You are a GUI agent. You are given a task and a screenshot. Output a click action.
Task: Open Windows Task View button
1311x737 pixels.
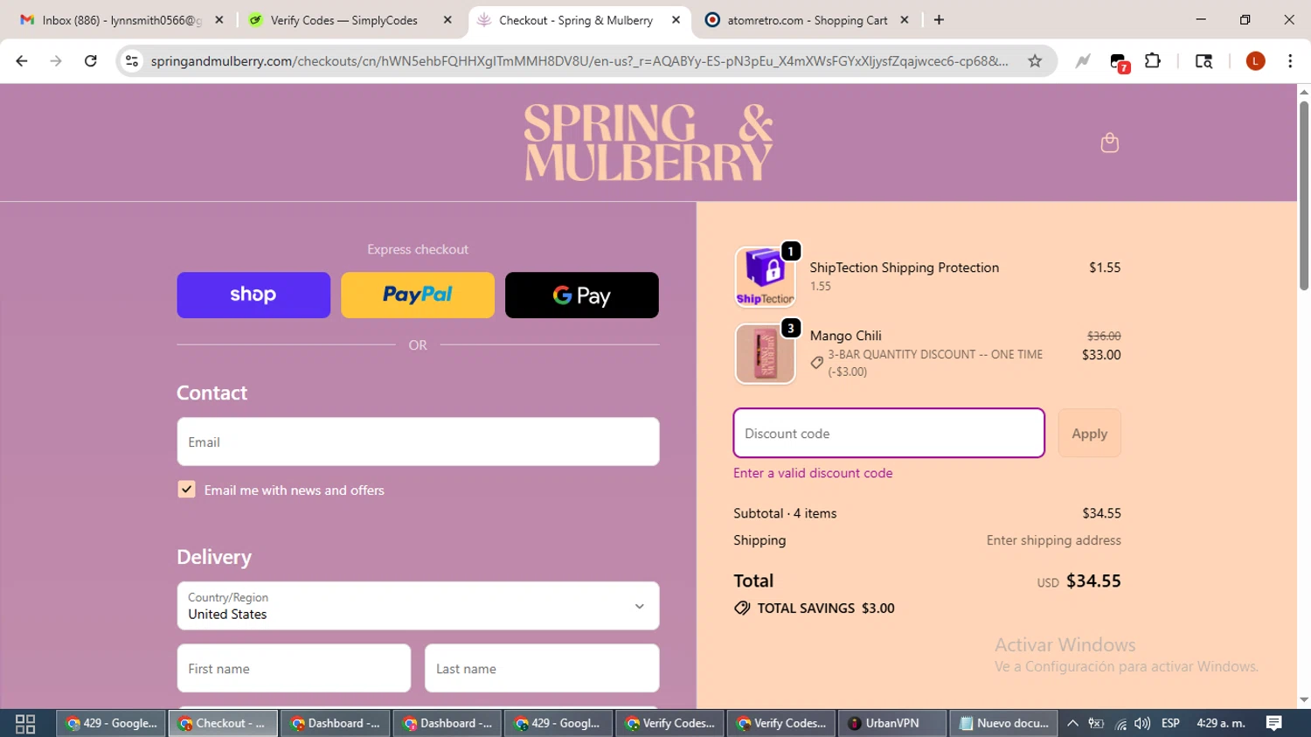pos(25,723)
